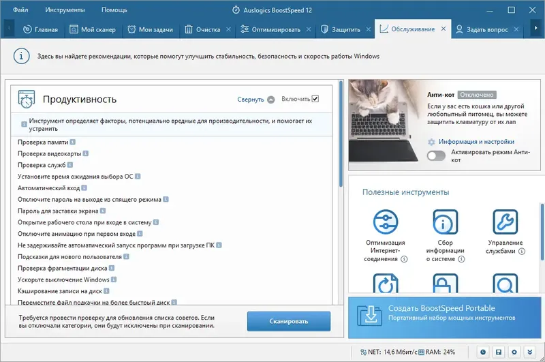Show info for Проверка фрагментации диска
This screenshot has height=362, width=545.
tap(112, 268)
